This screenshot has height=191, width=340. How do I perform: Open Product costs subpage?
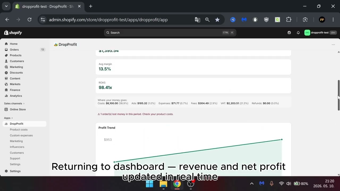(x=19, y=129)
